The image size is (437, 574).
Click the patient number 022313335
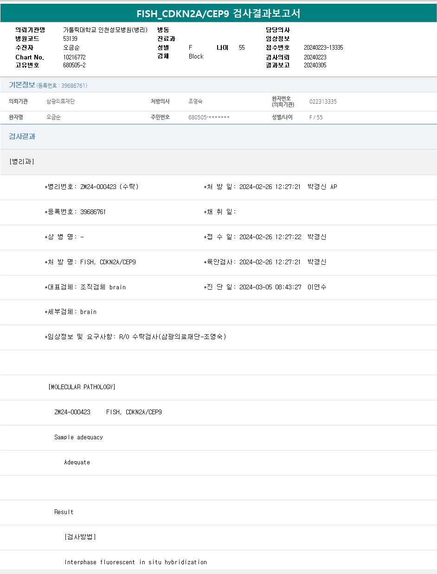323,102
